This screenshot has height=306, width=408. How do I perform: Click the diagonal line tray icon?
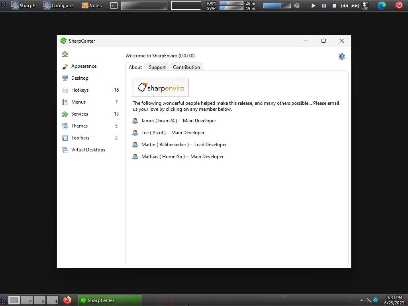(369, 300)
